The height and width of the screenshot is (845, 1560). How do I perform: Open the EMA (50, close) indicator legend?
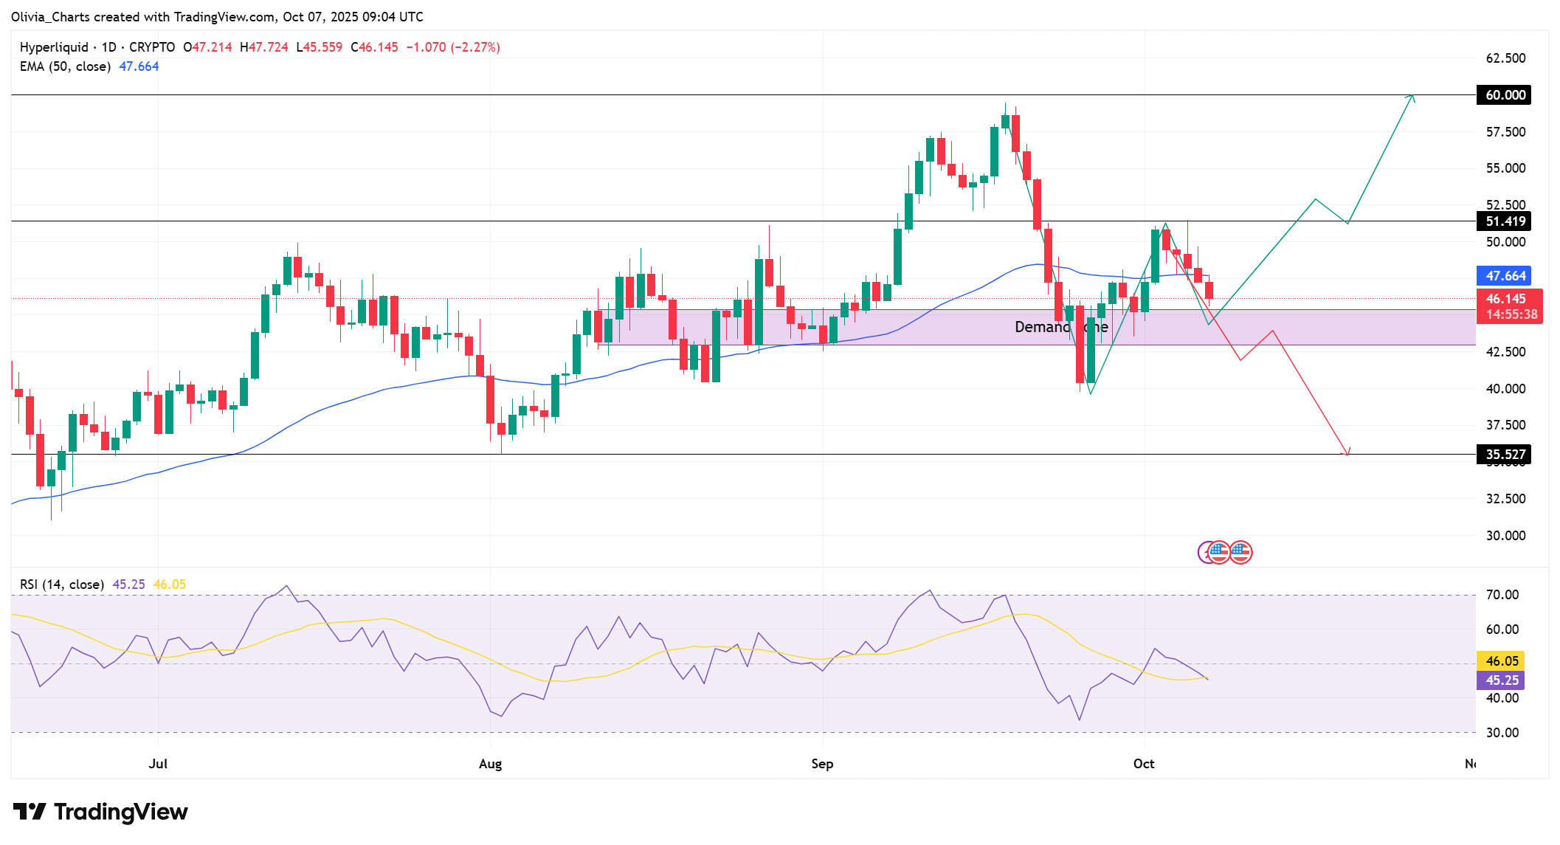click(65, 66)
